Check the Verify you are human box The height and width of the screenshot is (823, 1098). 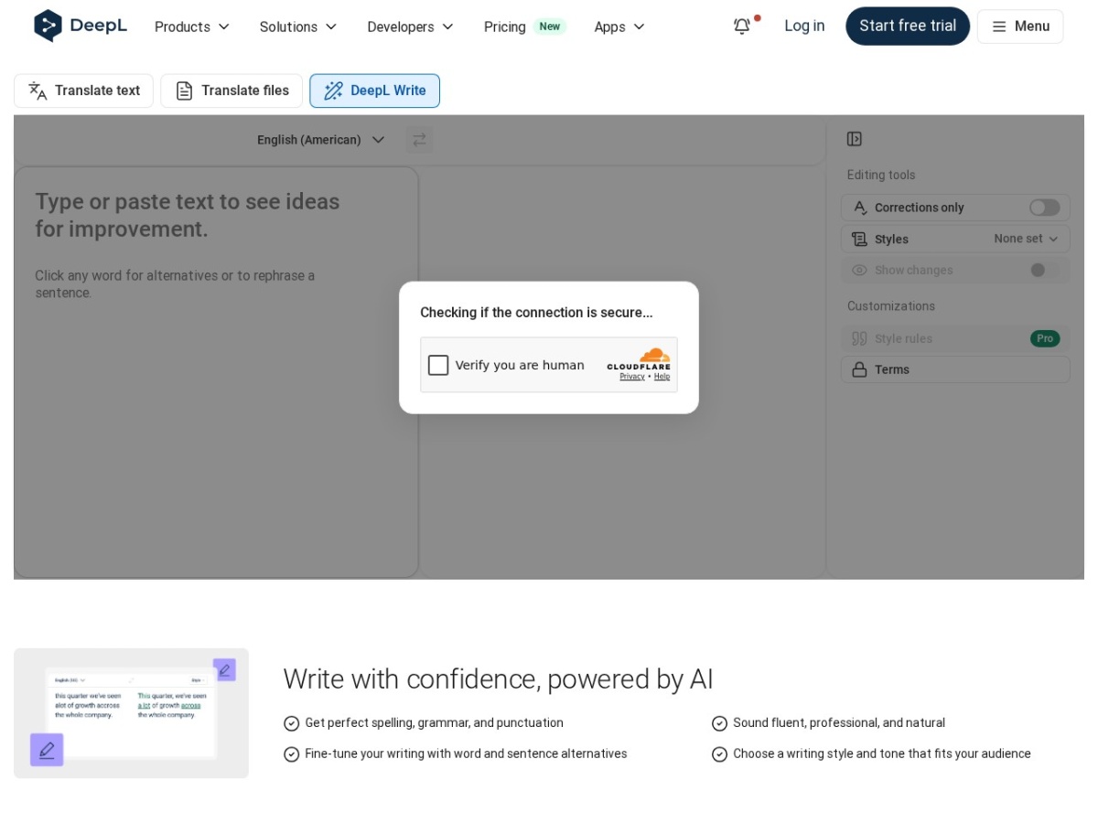[438, 365]
